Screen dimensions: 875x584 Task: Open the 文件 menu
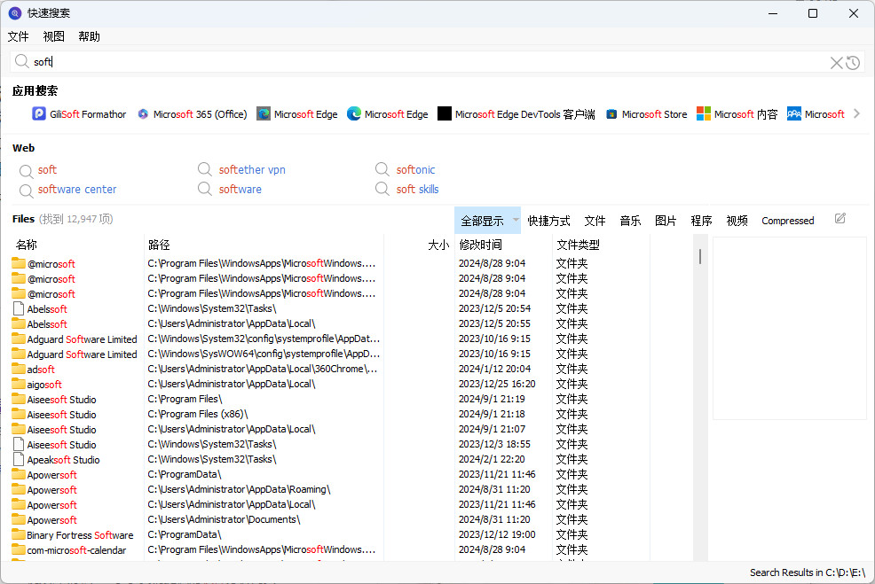pos(19,37)
